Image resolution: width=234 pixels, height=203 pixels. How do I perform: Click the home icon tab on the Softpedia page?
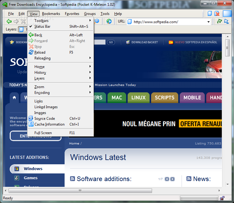coord(14,98)
